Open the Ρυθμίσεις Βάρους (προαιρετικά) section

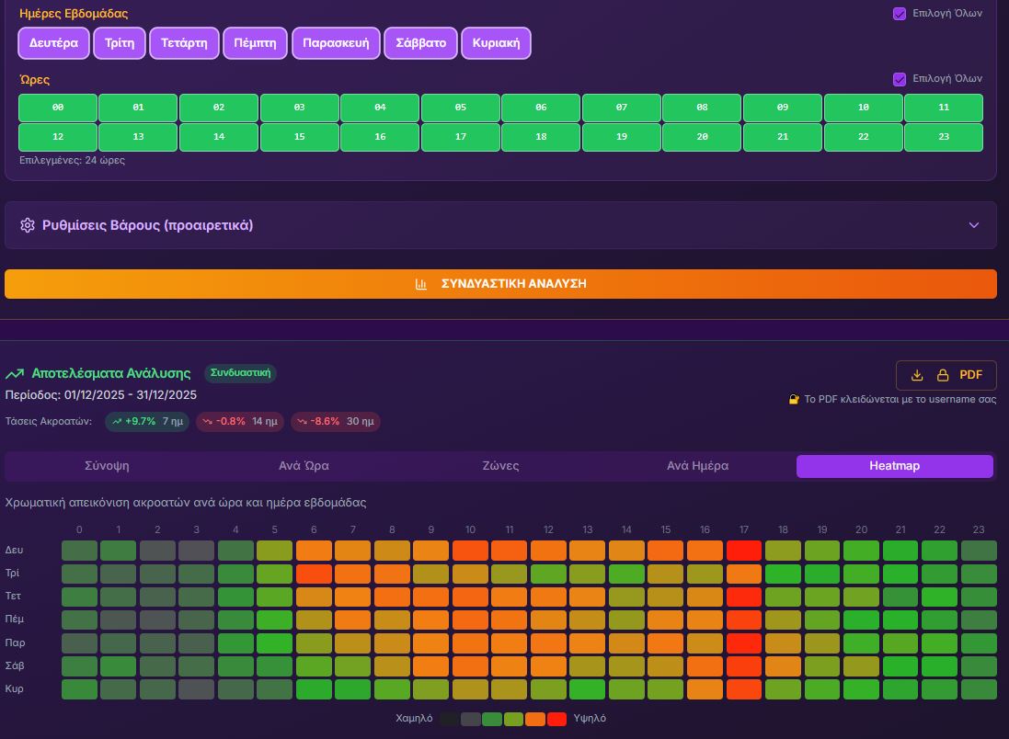(x=500, y=225)
